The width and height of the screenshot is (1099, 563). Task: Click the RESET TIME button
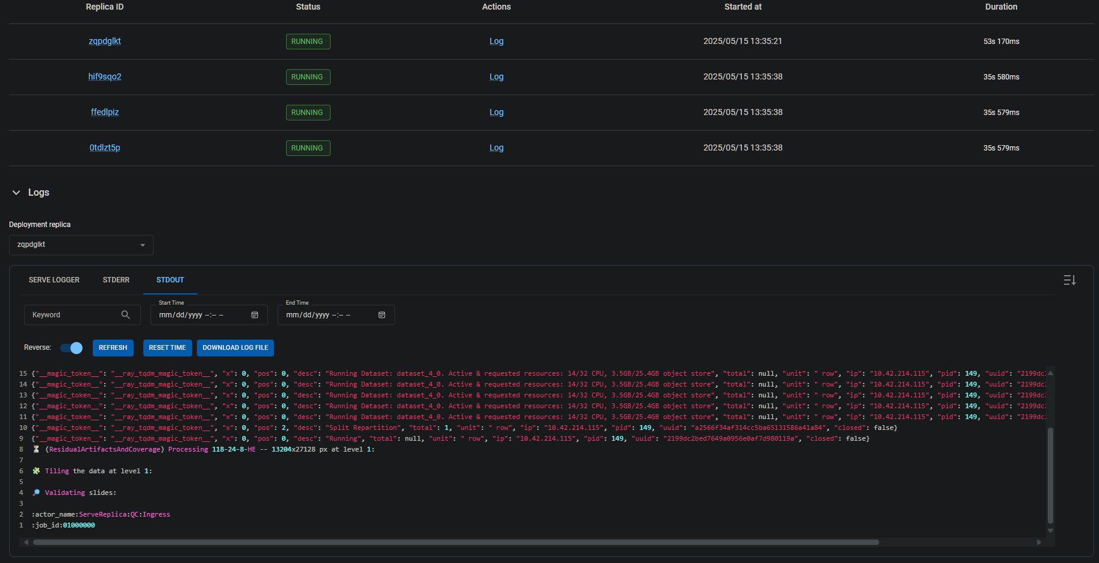click(x=167, y=348)
